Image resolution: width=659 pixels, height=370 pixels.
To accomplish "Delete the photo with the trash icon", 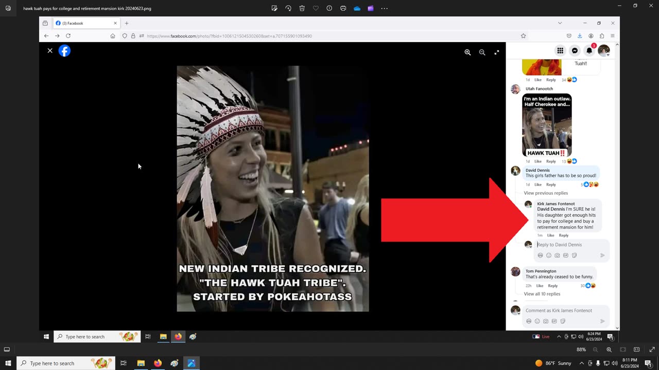I will 302,8.
